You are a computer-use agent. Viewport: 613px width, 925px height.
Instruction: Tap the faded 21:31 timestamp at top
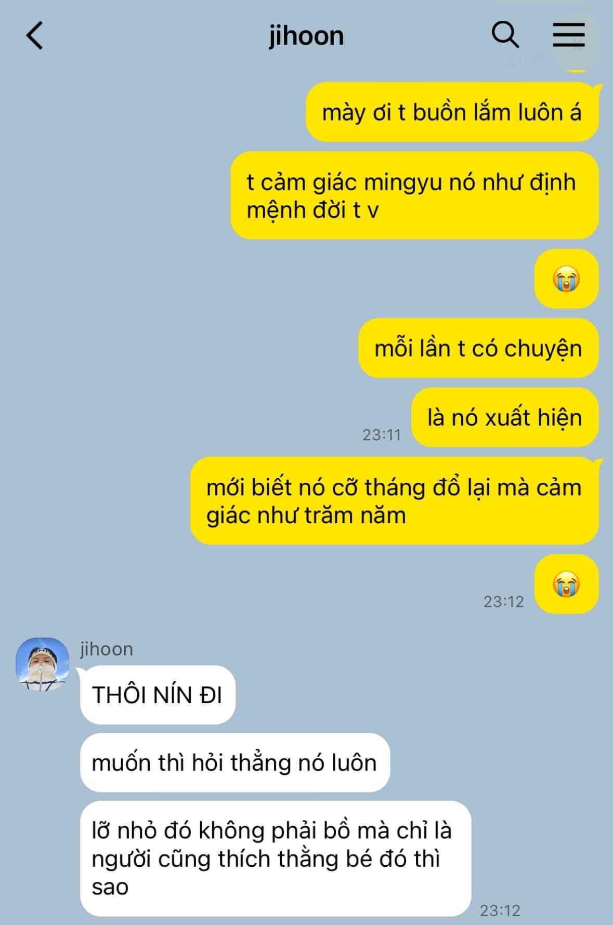(525, 61)
